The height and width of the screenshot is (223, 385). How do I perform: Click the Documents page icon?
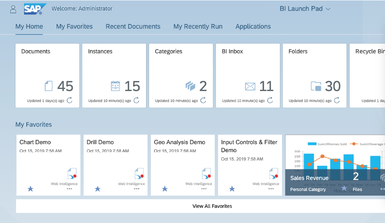point(49,86)
